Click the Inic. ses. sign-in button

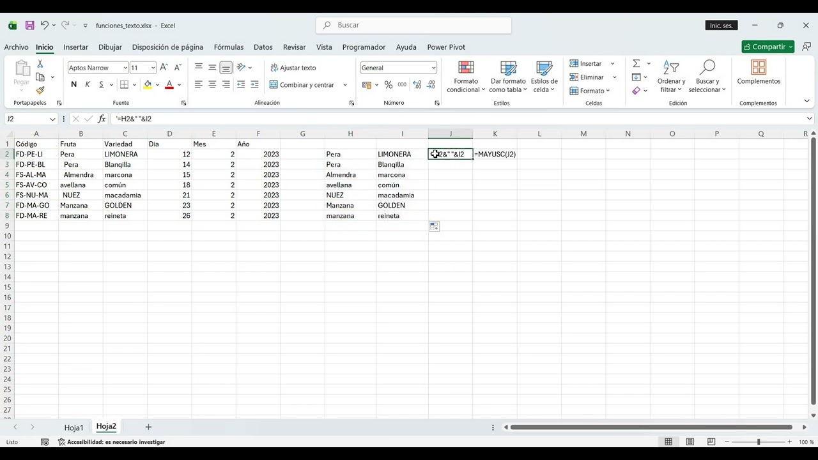point(721,26)
